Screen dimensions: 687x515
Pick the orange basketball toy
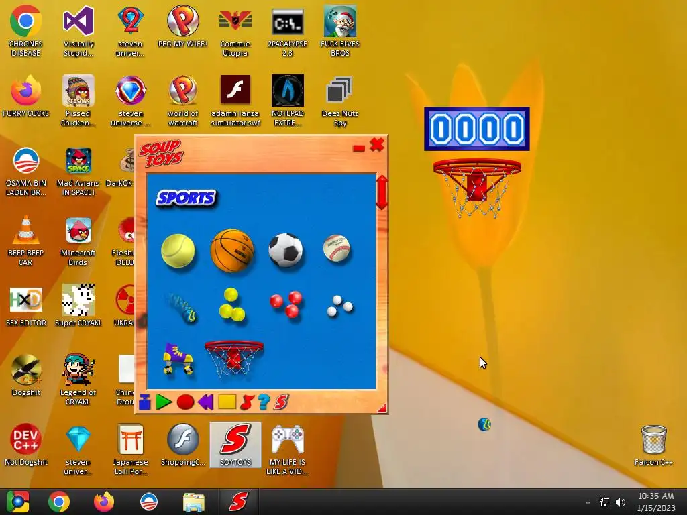click(x=232, y=251)
